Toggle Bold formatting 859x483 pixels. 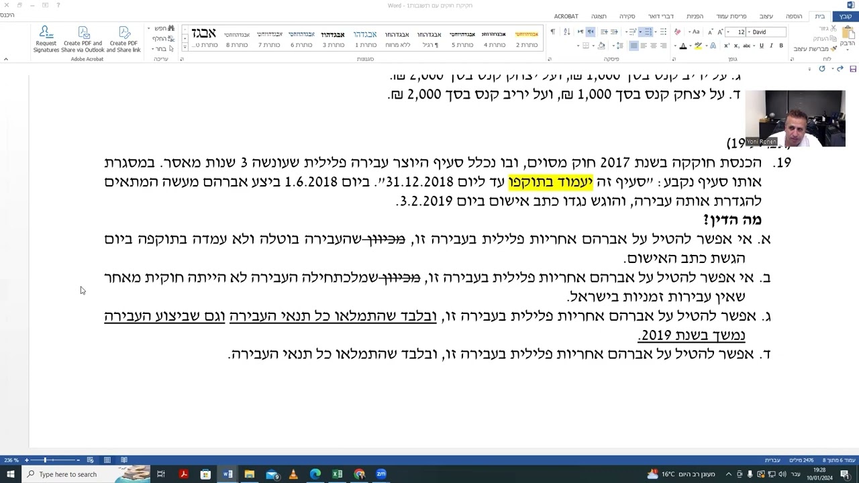tap(780, 46)
